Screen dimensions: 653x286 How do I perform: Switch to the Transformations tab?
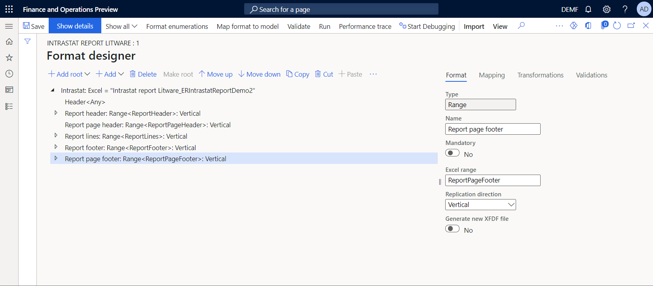(540, 75)
